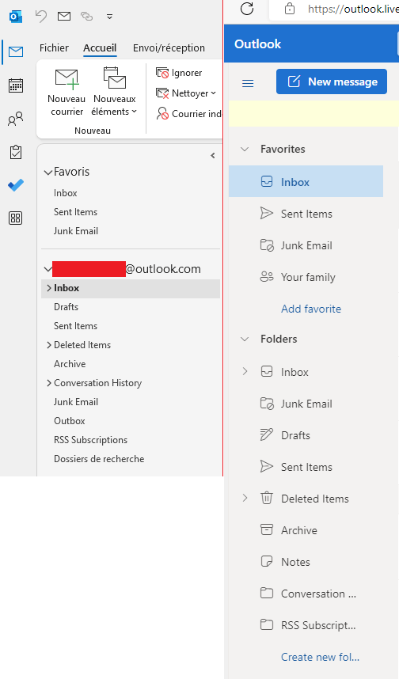399x679 pixels.
Task: Collapse the Favoris section
Action: (x=48, y=173)
